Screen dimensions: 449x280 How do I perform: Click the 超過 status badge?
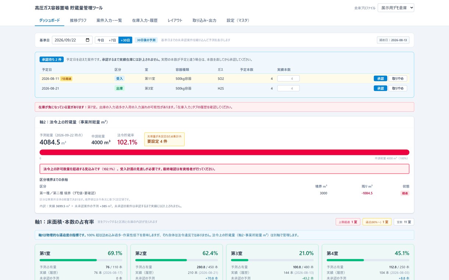[x=405, y=193]
